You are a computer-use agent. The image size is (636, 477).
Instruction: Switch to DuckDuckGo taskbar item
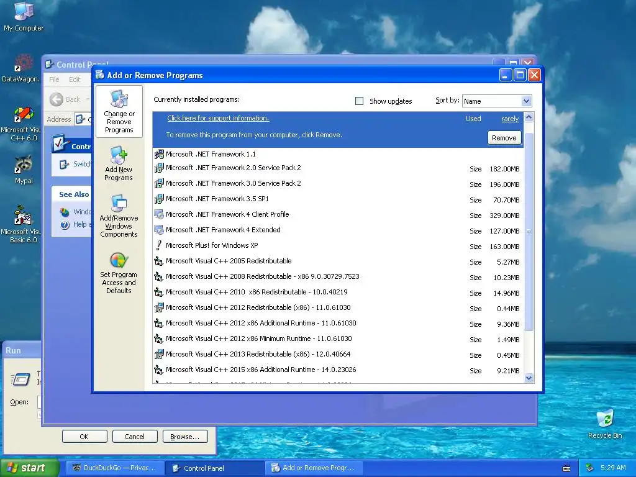pos(115,468)
